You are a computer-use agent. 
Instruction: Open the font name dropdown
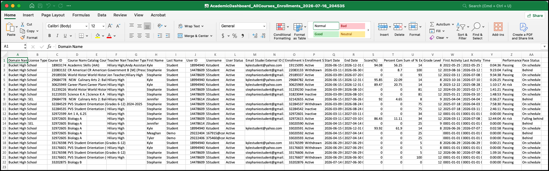pos(86,26)
